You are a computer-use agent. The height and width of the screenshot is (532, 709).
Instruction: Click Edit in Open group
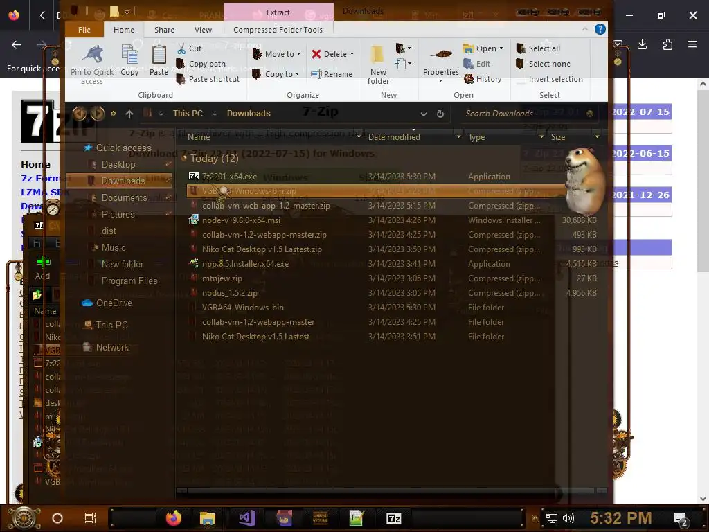click(x=477, y=64)
